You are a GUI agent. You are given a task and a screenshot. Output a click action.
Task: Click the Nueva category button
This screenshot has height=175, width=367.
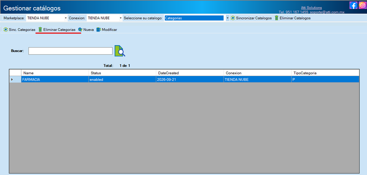(x=86, y=30)
